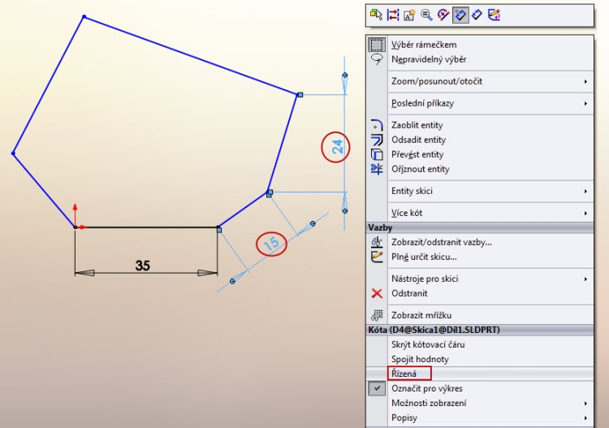Image resolution: width=609 pixels, height=428 pixels.
Task: Click the lower-left drag handle of dimension 15
Action: click(x=232, y=281)
